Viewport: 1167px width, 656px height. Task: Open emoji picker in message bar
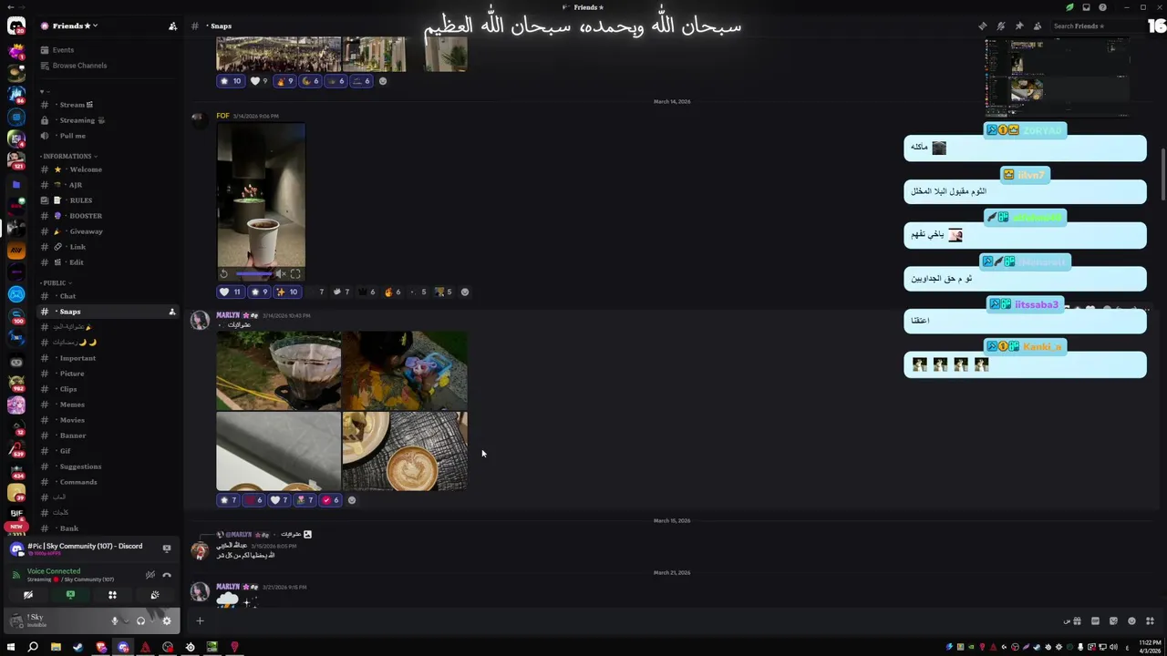1131,621
